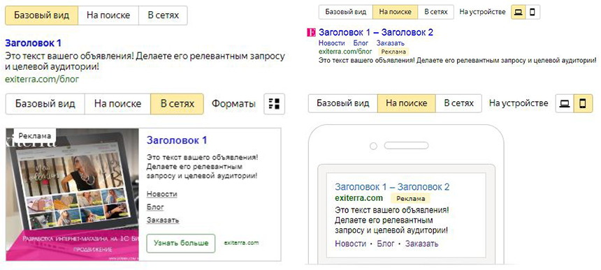Open Базовый вид tab above the phone mockup
This screenshot has height=270, width=601.
[343, 103]
